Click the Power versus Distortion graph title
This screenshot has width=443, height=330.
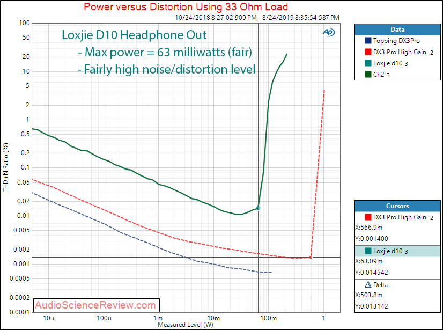[186, 6]
